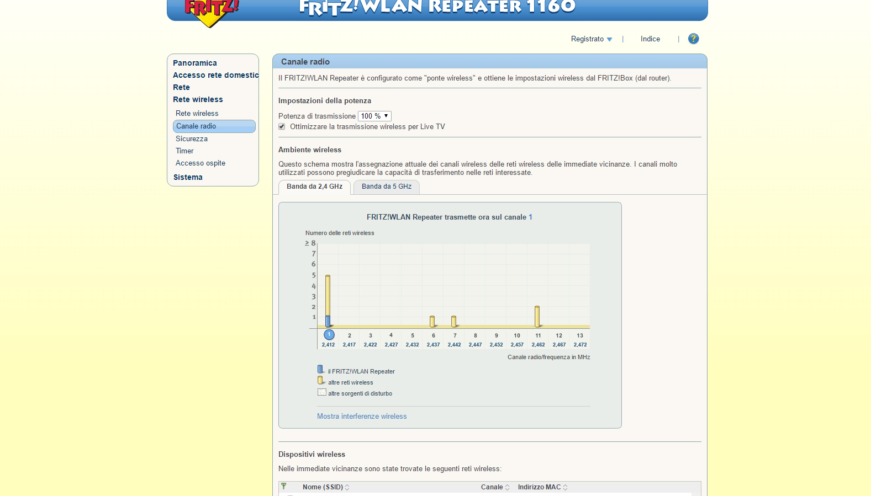Open the Indice link in header
The image size is (871, 496).
pyautogui.click(x=650, y=39)
